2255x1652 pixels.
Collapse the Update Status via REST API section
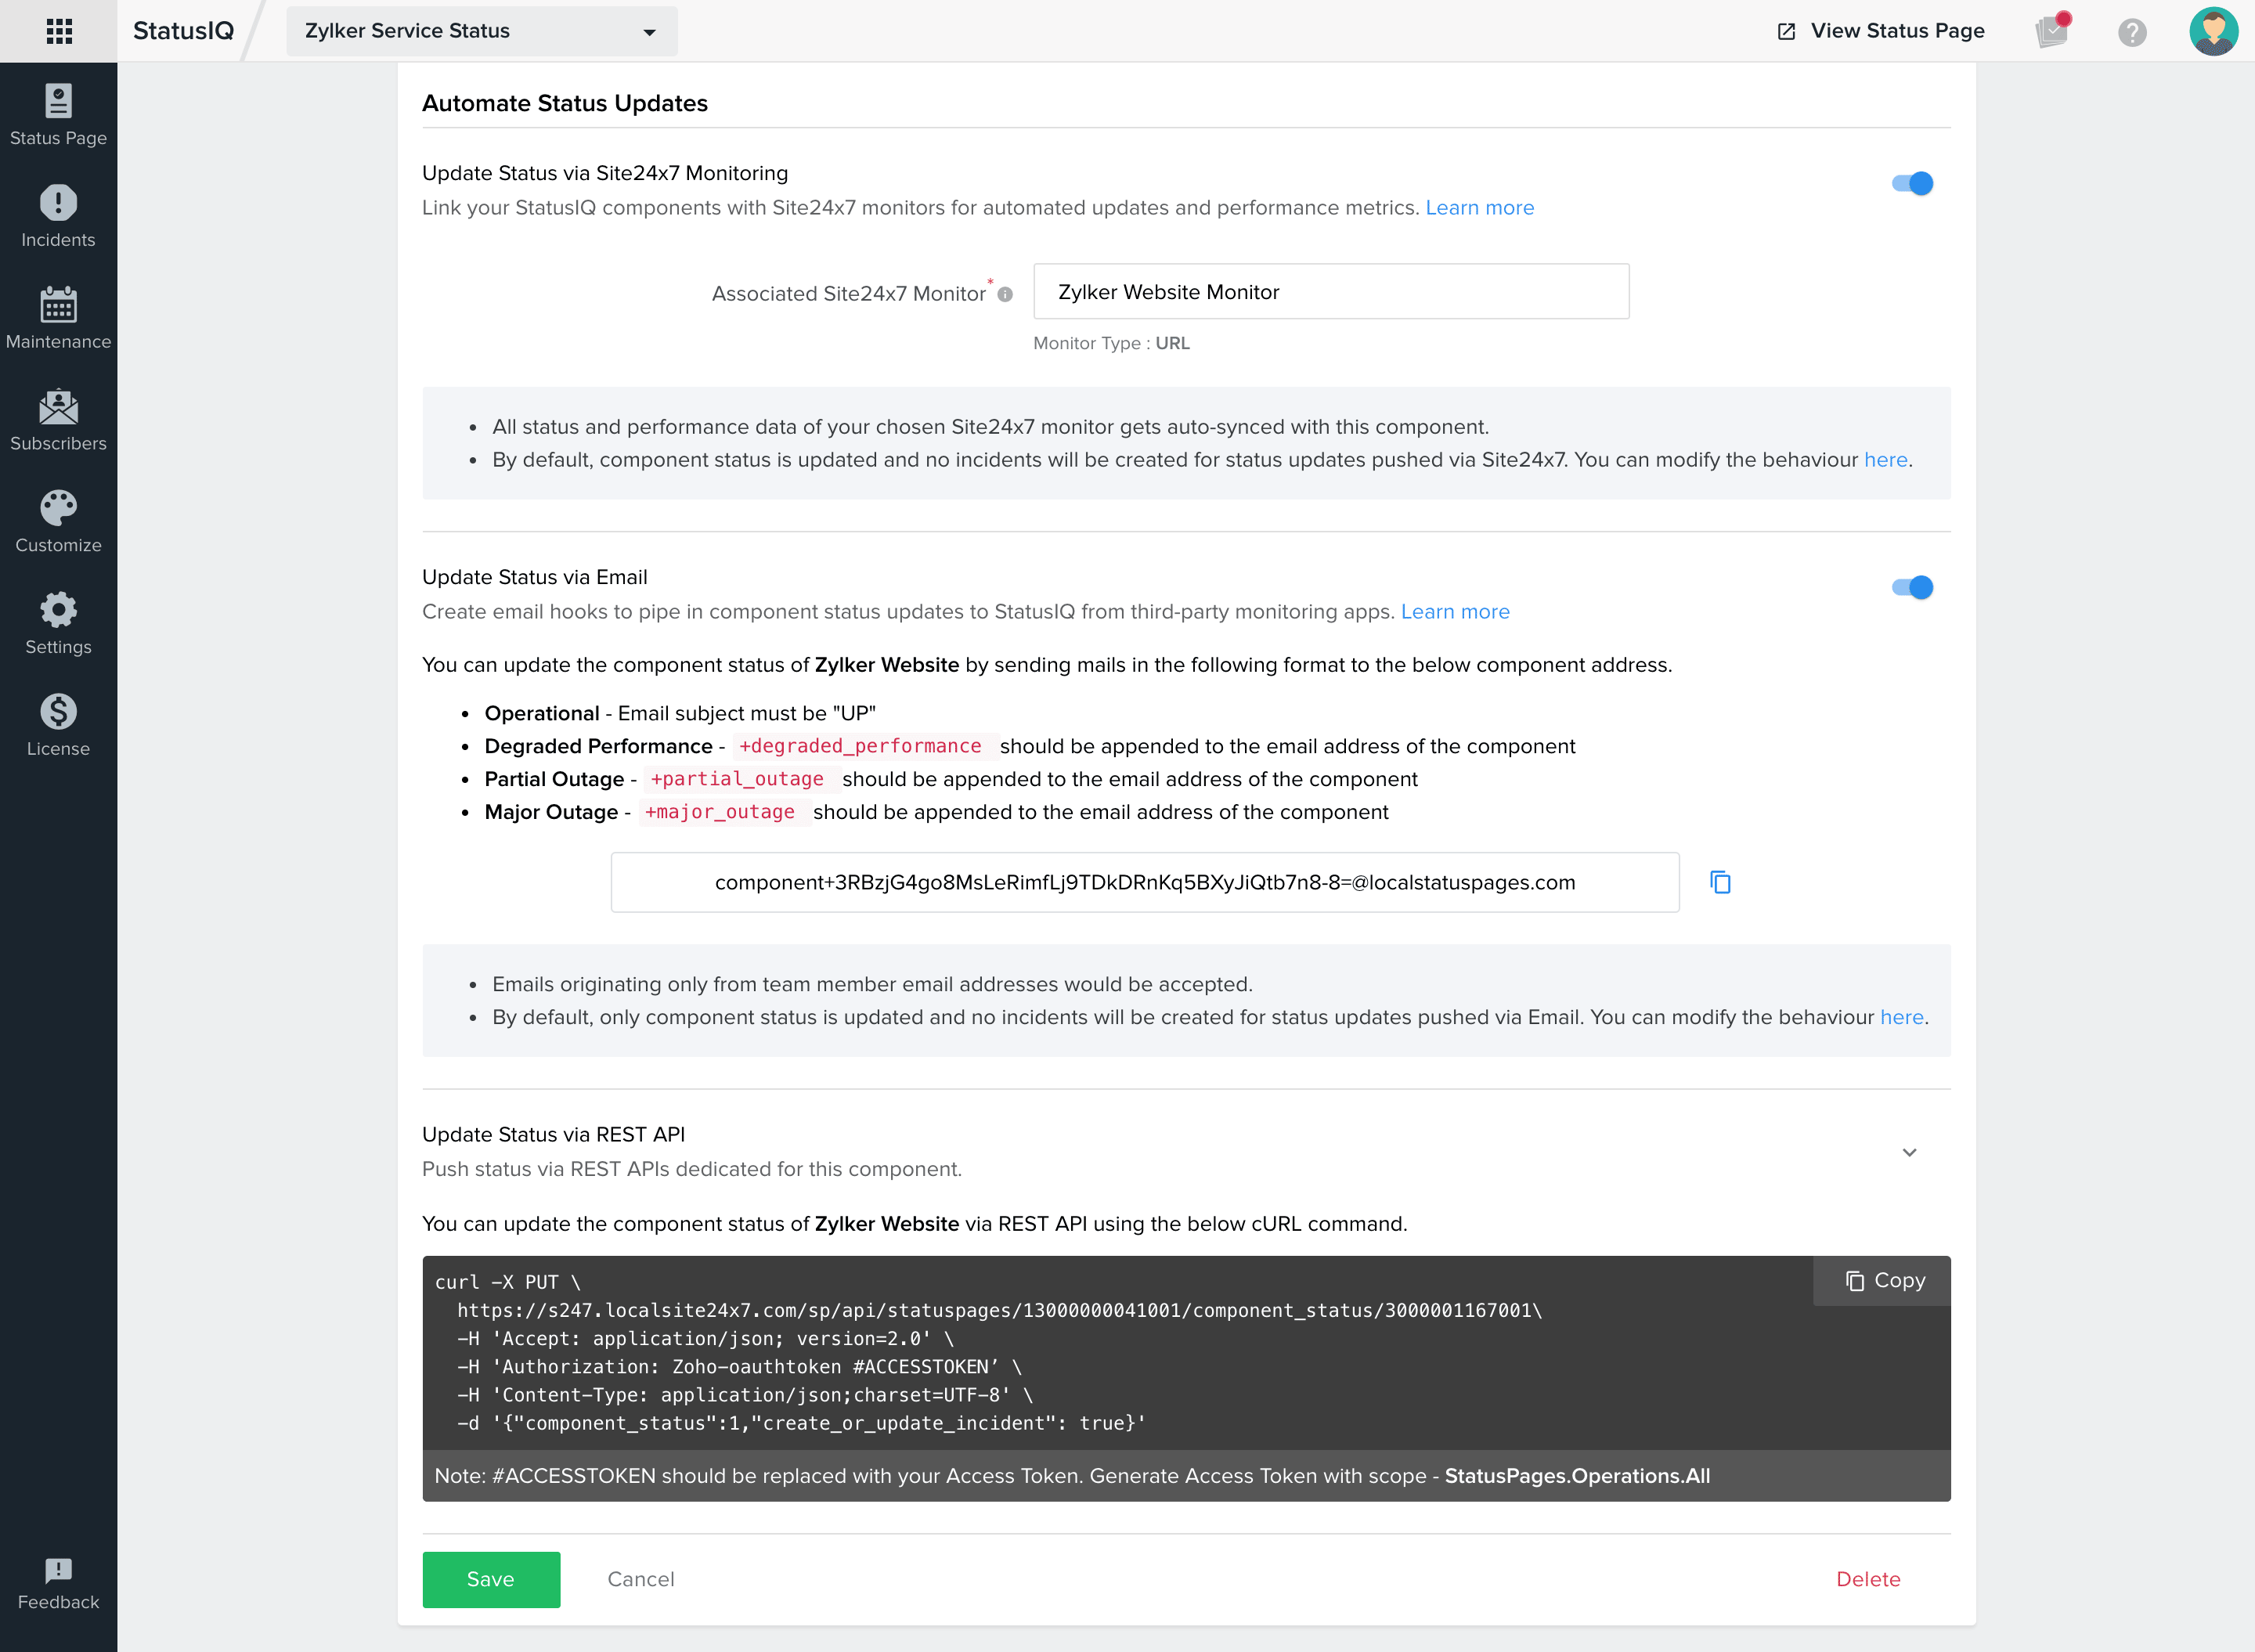pyautogui.click(x=1909, y=1151)
